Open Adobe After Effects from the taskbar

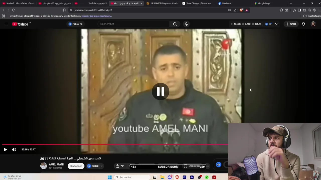coord(192,177)
